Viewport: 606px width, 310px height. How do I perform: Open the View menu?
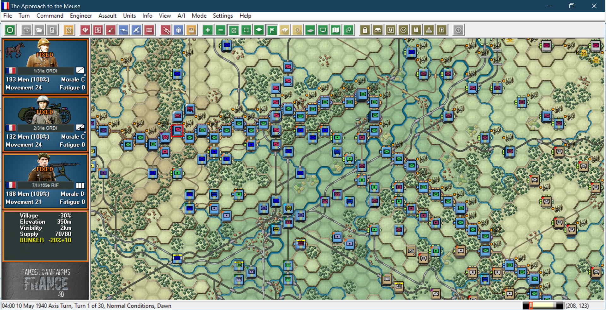(165, 16)
